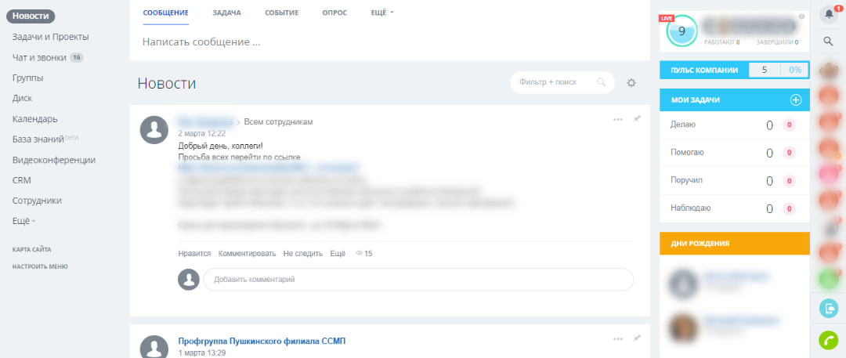846x358 pixels.
Task: Click Всем сотрудникам recipient link
Action: (278, 122)
